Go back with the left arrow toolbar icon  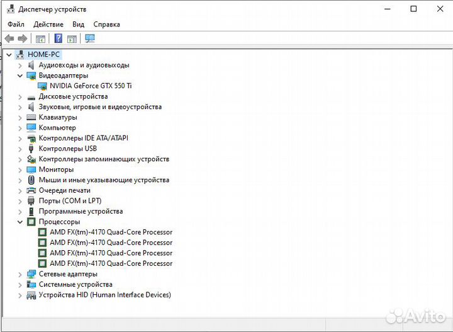9,38
